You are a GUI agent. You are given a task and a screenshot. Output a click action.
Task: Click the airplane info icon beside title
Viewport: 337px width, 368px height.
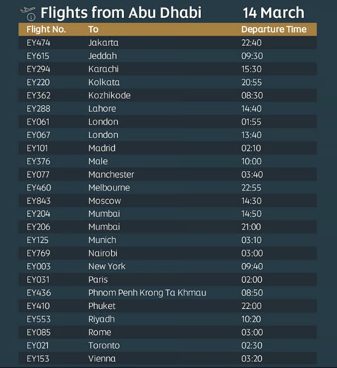[28, 13]
